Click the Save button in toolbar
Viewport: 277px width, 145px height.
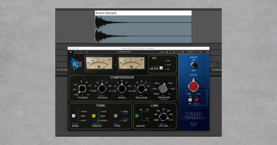point(201,52)
